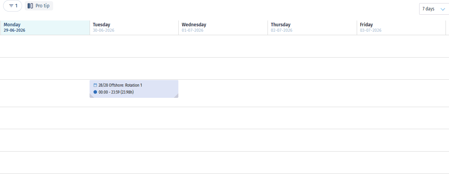The width and height of the screenshot is (449, 181).
Task: Open the 28/28 Offshore: Rotation 1 shift
Action: [x=134, y=89]
